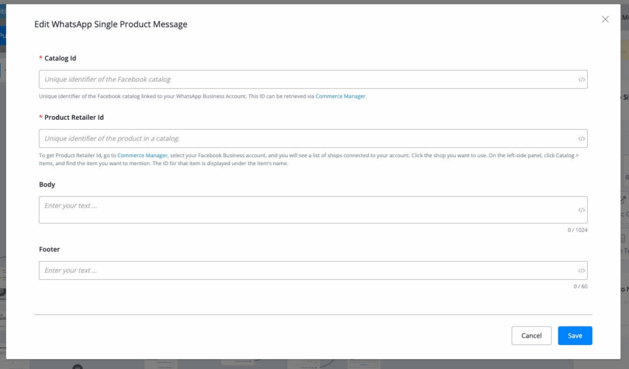Click the Footer field label
This screenshot has width=629, height=369.
coord(49,250)
